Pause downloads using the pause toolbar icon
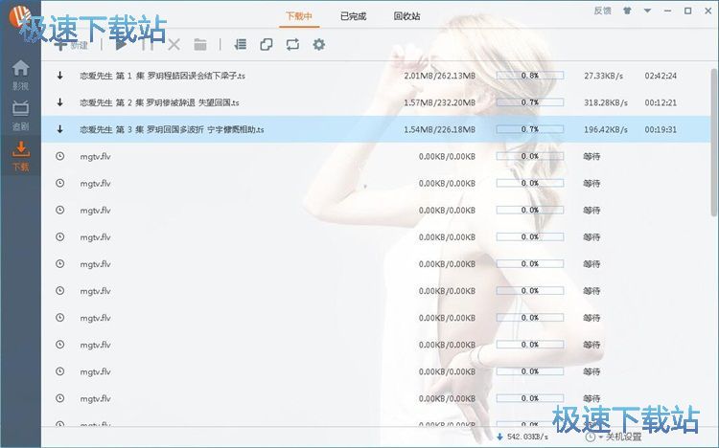The image size is (719, 448). (x=148, y=44)
